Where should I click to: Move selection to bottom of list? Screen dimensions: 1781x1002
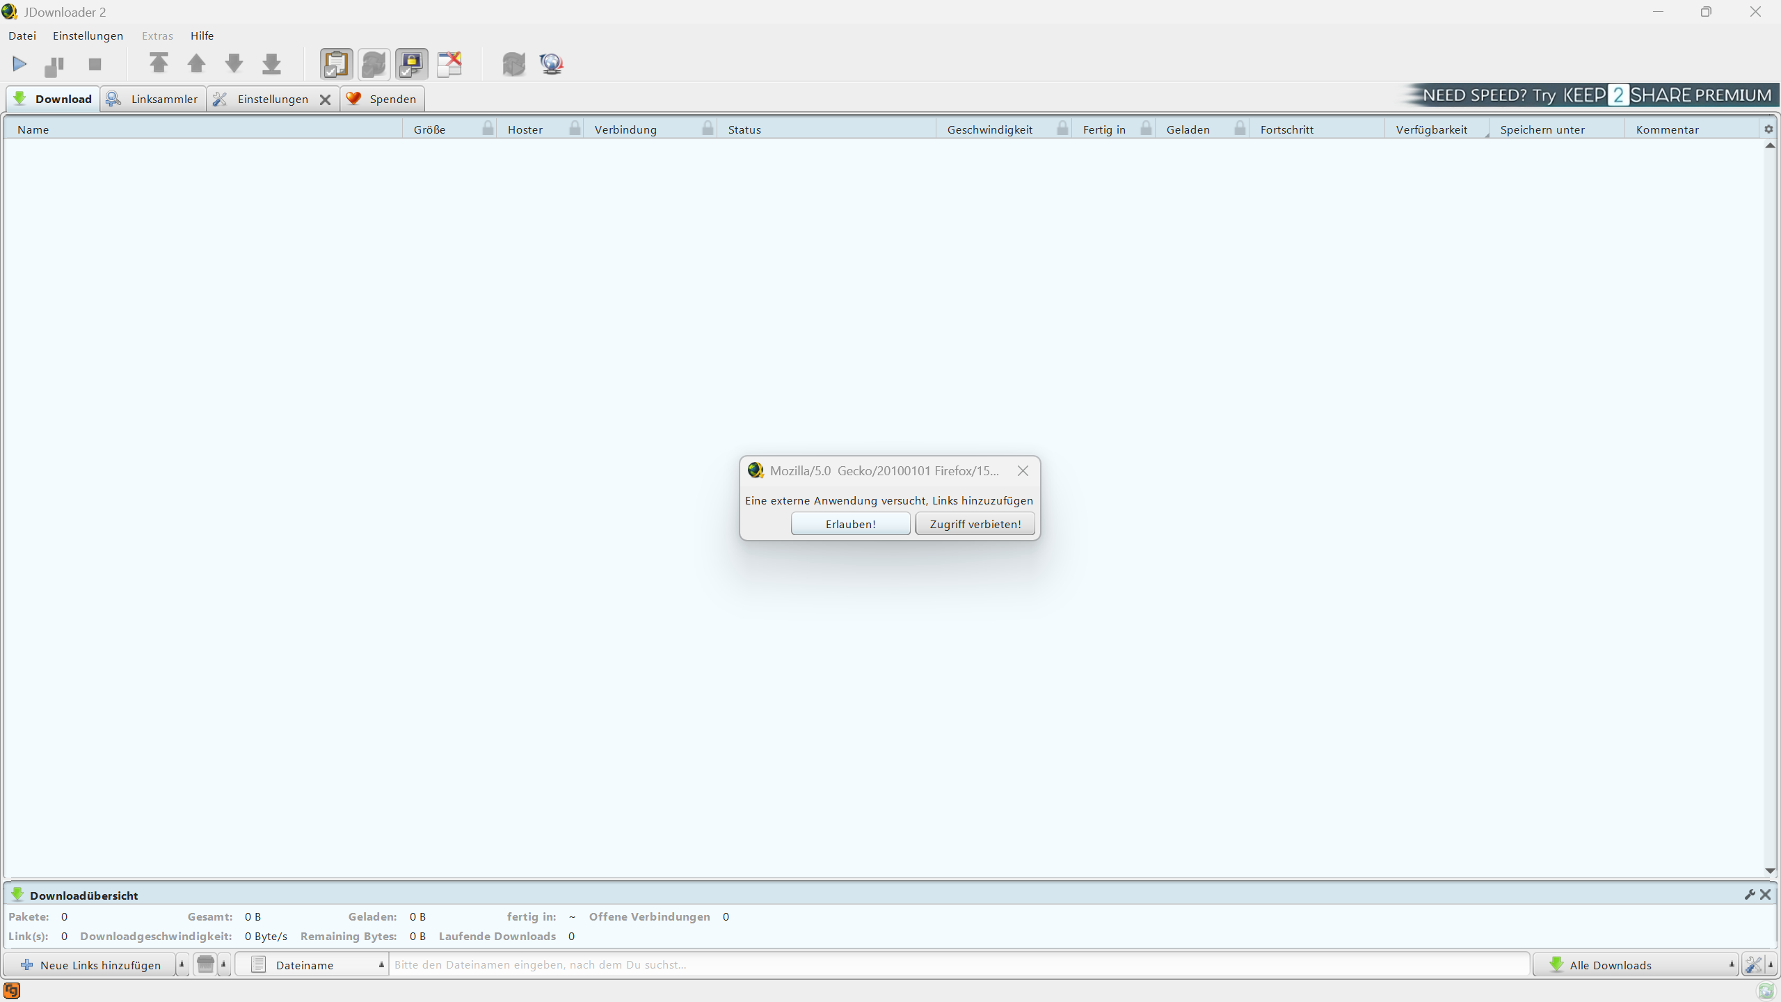pos(271,63)
